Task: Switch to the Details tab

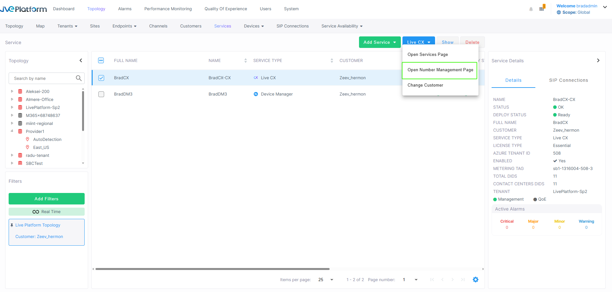Action: coord(513,80)
